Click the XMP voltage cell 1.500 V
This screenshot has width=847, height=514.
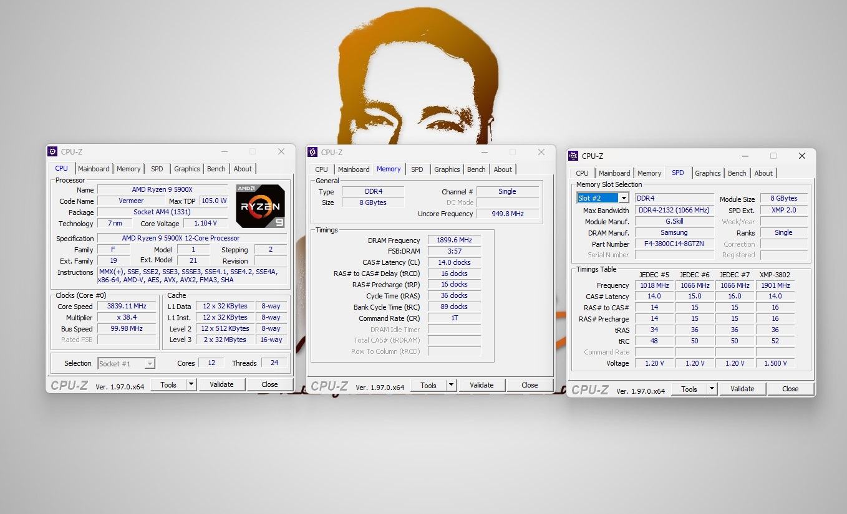(x=775, y=363)
